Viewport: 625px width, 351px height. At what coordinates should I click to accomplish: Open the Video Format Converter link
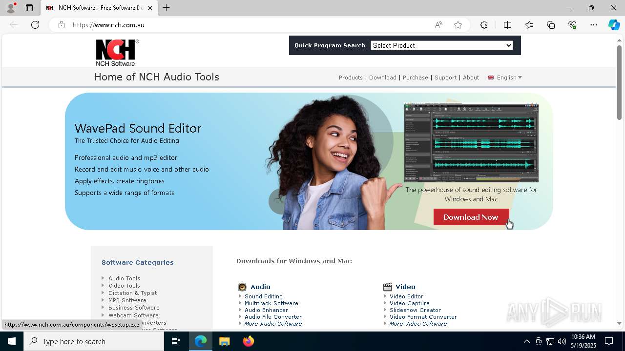(423, 317)
